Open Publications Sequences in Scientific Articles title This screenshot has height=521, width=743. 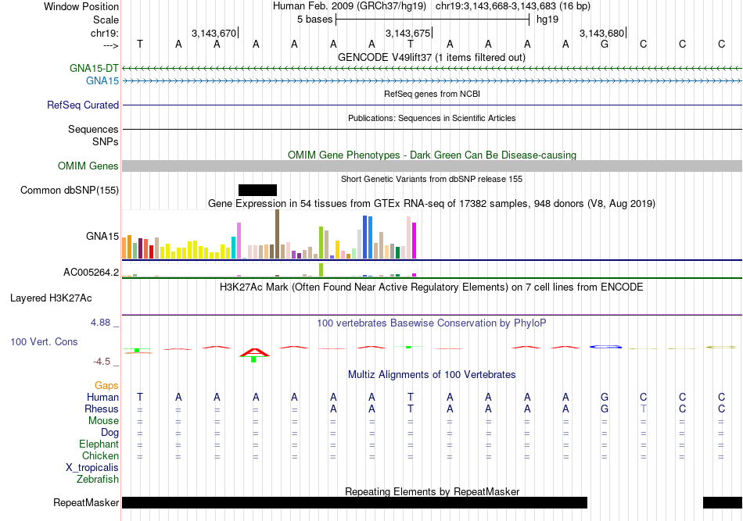pyautogui.click(x=432, y=118)
